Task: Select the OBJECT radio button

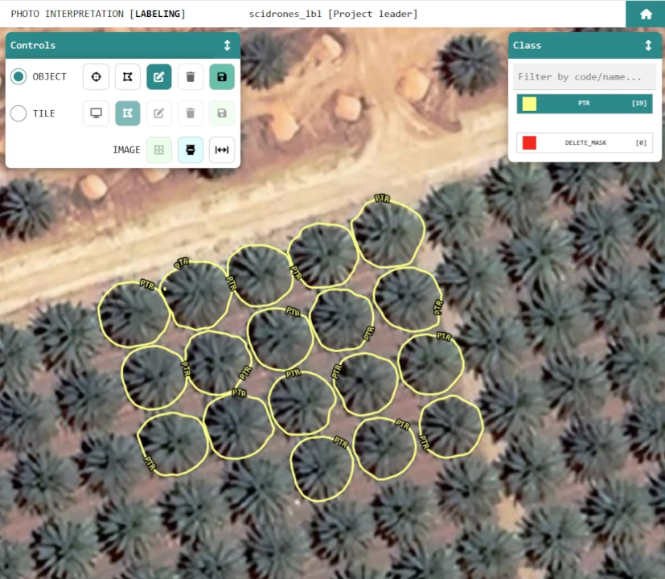Action: tap(18, 76)
